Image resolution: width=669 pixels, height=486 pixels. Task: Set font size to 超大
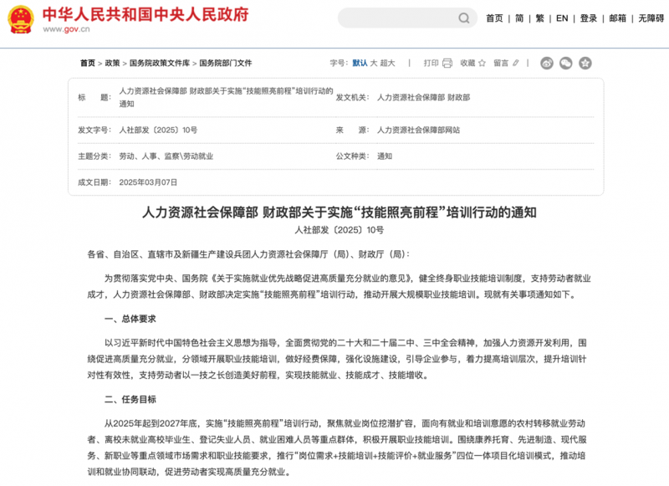click(x=388, y=63)
